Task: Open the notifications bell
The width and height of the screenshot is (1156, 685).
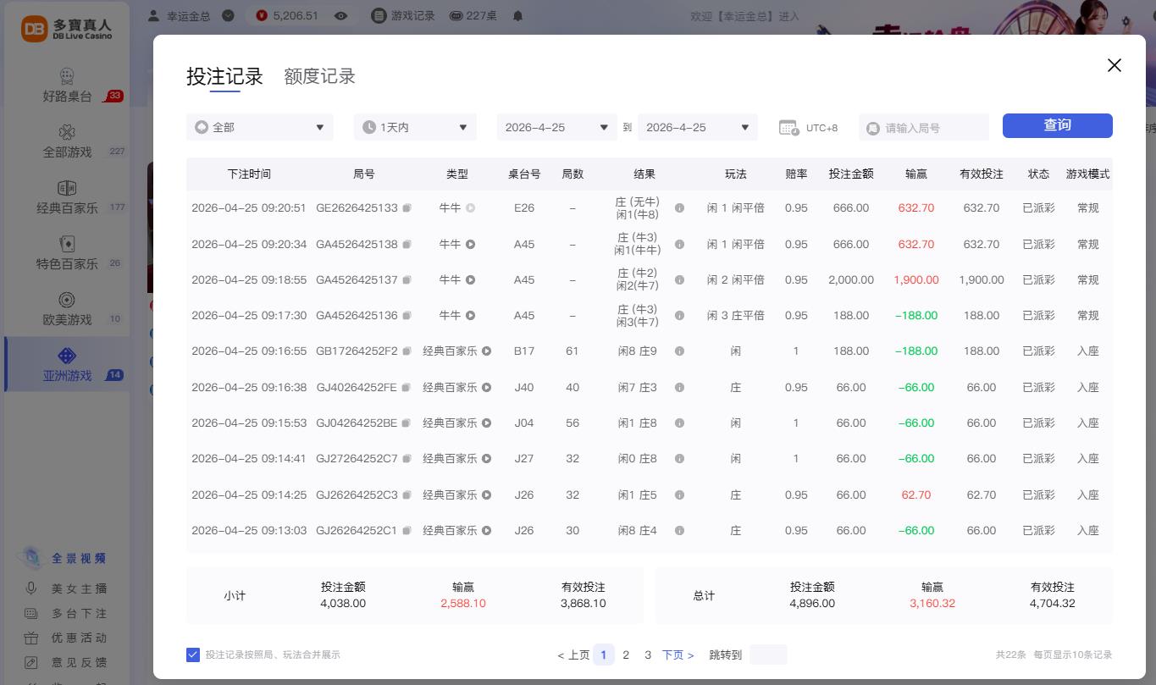Action: pyautogui.click(x=518, y=15)
